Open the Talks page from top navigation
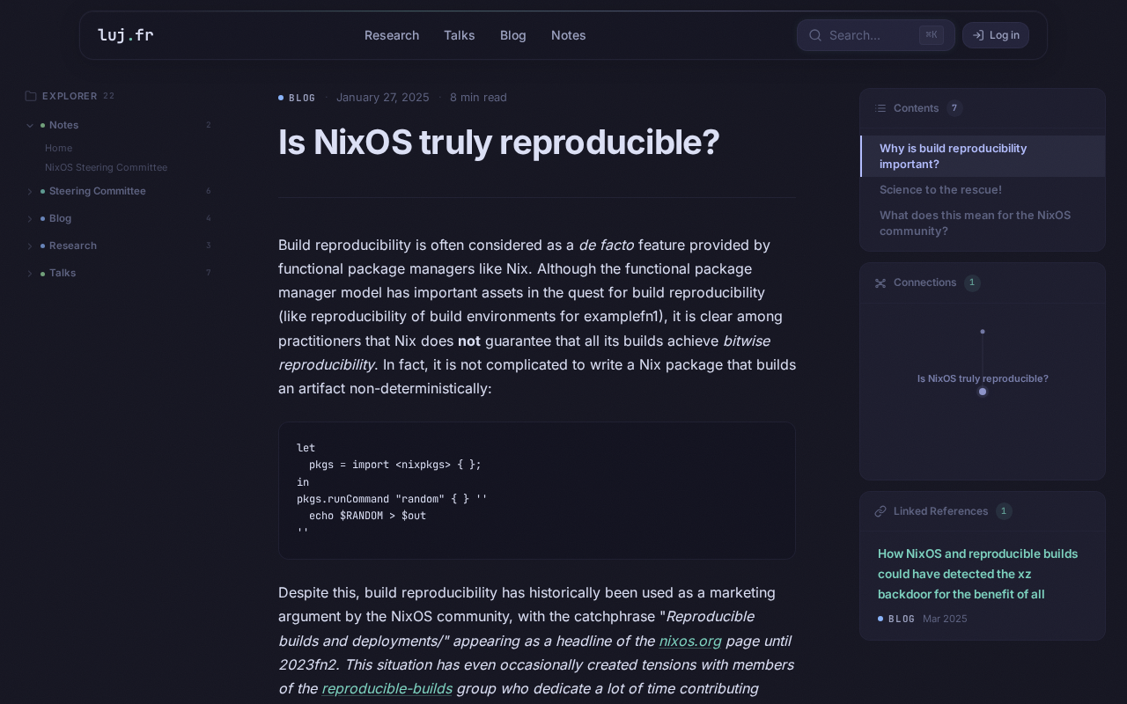The width and height of the screenshot is (1127, 704). (x=459, y=35)
